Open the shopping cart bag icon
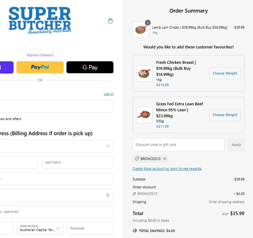This screenshot has height=238, width=253. [110, 21]
